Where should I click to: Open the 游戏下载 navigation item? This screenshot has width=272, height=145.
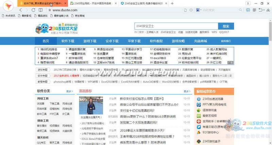(x=90, y=41)
